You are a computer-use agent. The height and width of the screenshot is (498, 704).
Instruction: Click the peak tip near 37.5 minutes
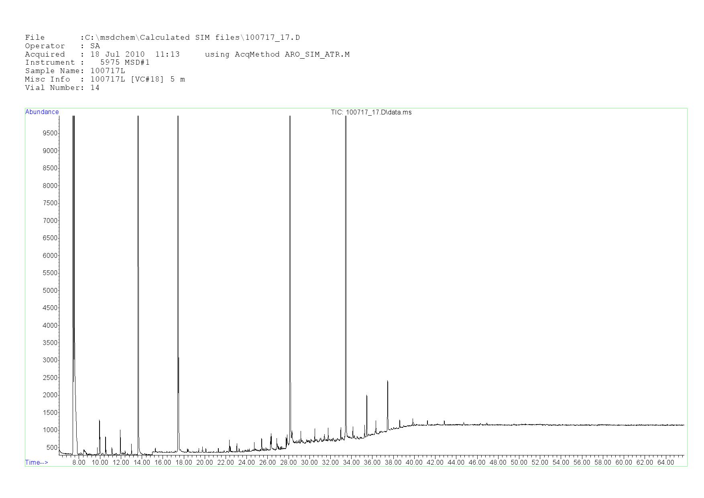387,382
